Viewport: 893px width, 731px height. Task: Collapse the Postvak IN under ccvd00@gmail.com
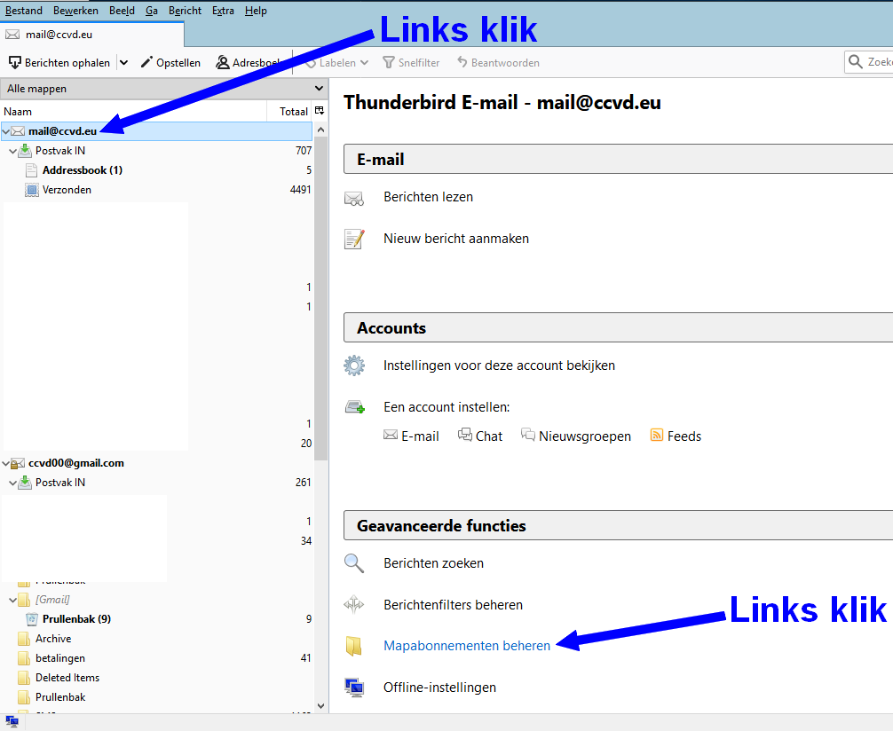tap(12, 483)
